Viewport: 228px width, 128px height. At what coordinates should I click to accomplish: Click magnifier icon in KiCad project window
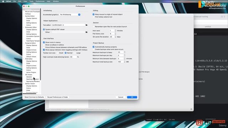[x=191, y=109]
